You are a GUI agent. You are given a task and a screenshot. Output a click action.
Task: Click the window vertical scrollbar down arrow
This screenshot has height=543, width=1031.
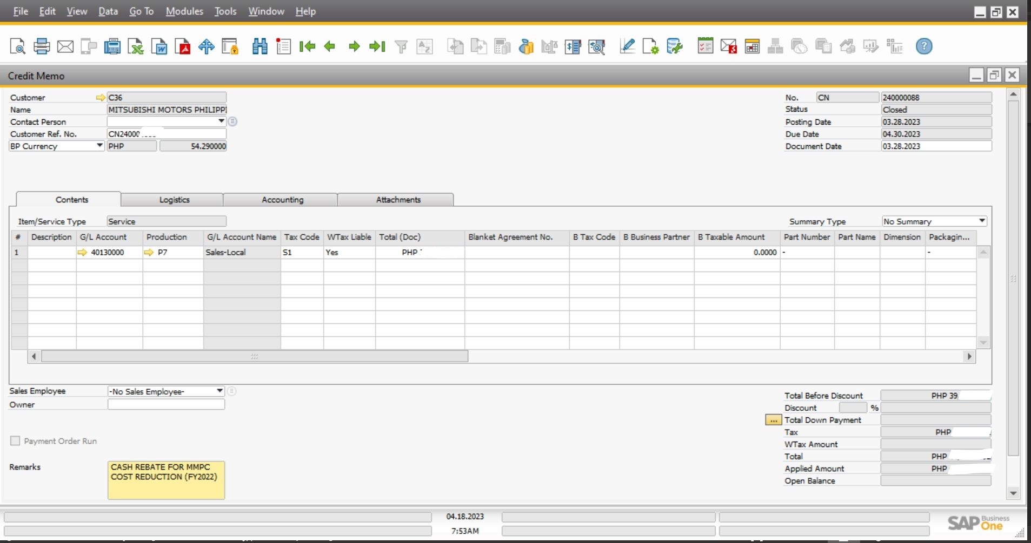pyautogui.click(x=1013, y=493)
